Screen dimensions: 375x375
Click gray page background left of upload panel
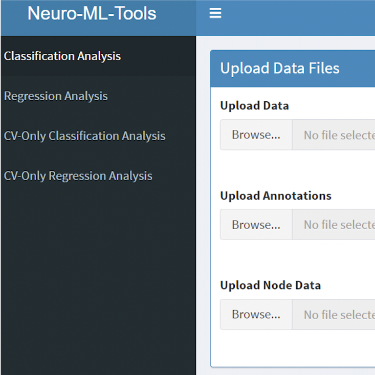coord(203,205)
